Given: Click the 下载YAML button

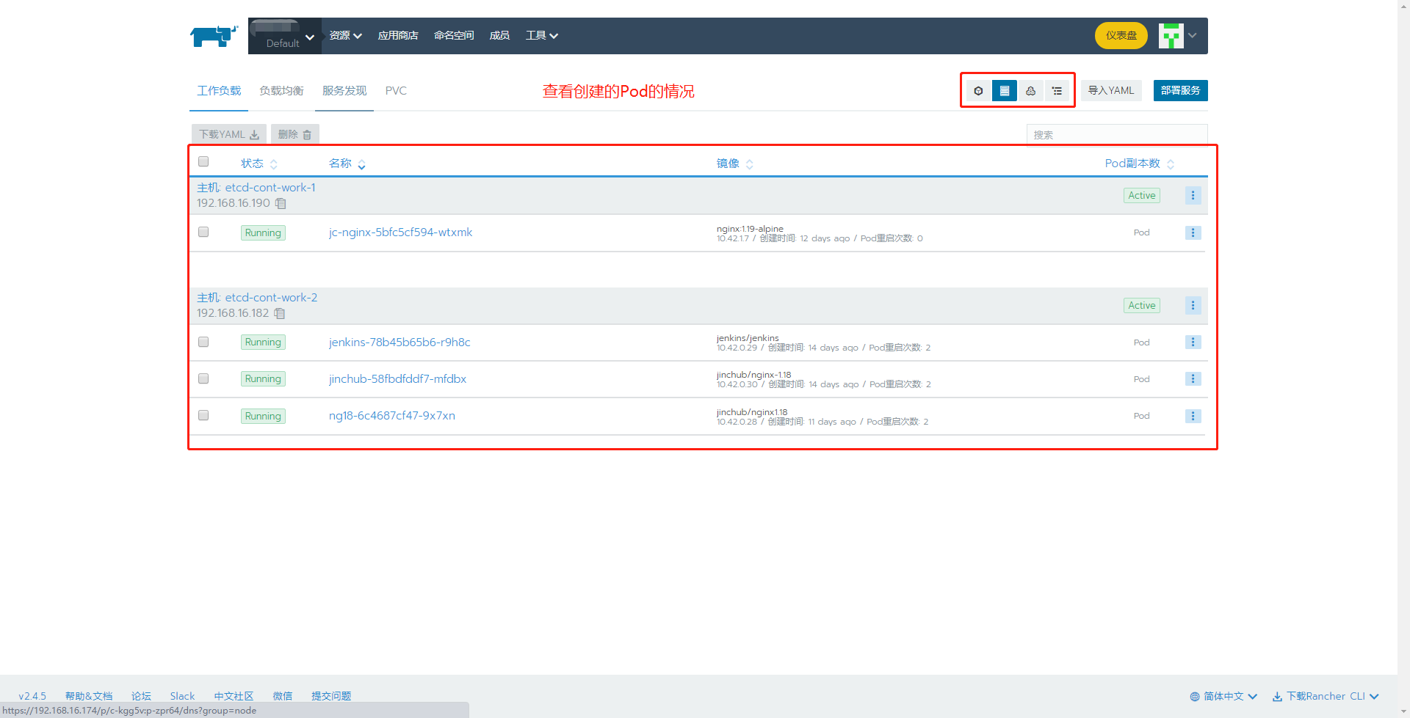Looking at the screenshot, I should [229, 134].
